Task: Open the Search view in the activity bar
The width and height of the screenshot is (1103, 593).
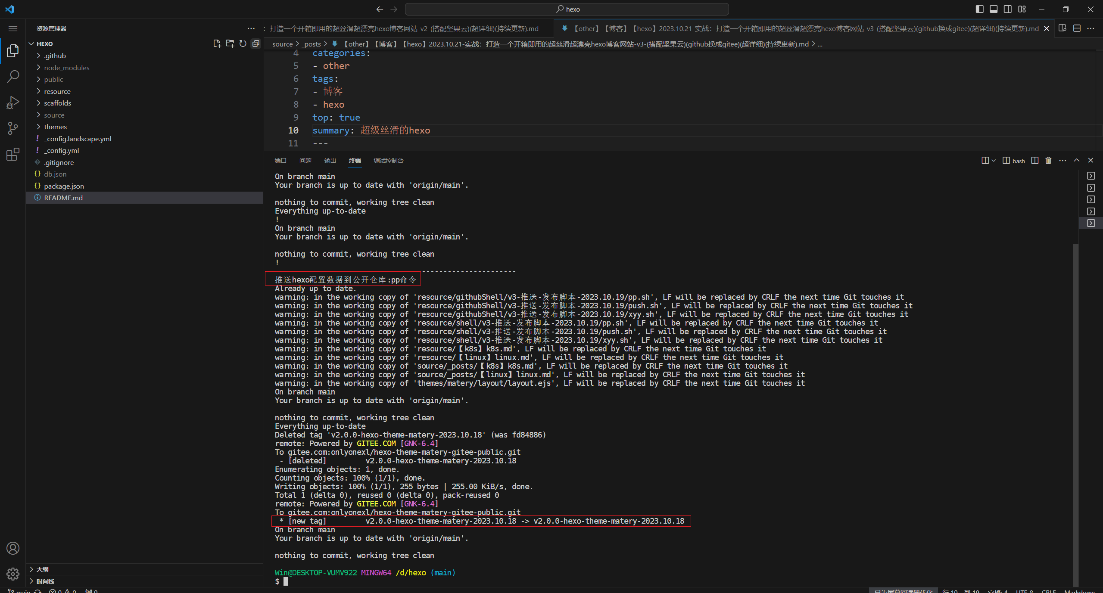Action: (13, 77)
